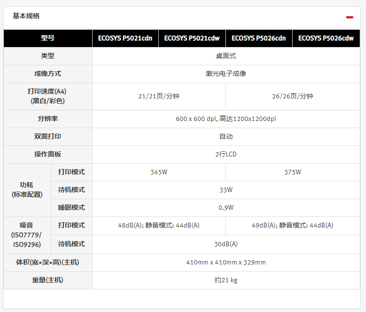
Task: Click 待机模式 label in the 噪音 group
Action: pos(71,244)
